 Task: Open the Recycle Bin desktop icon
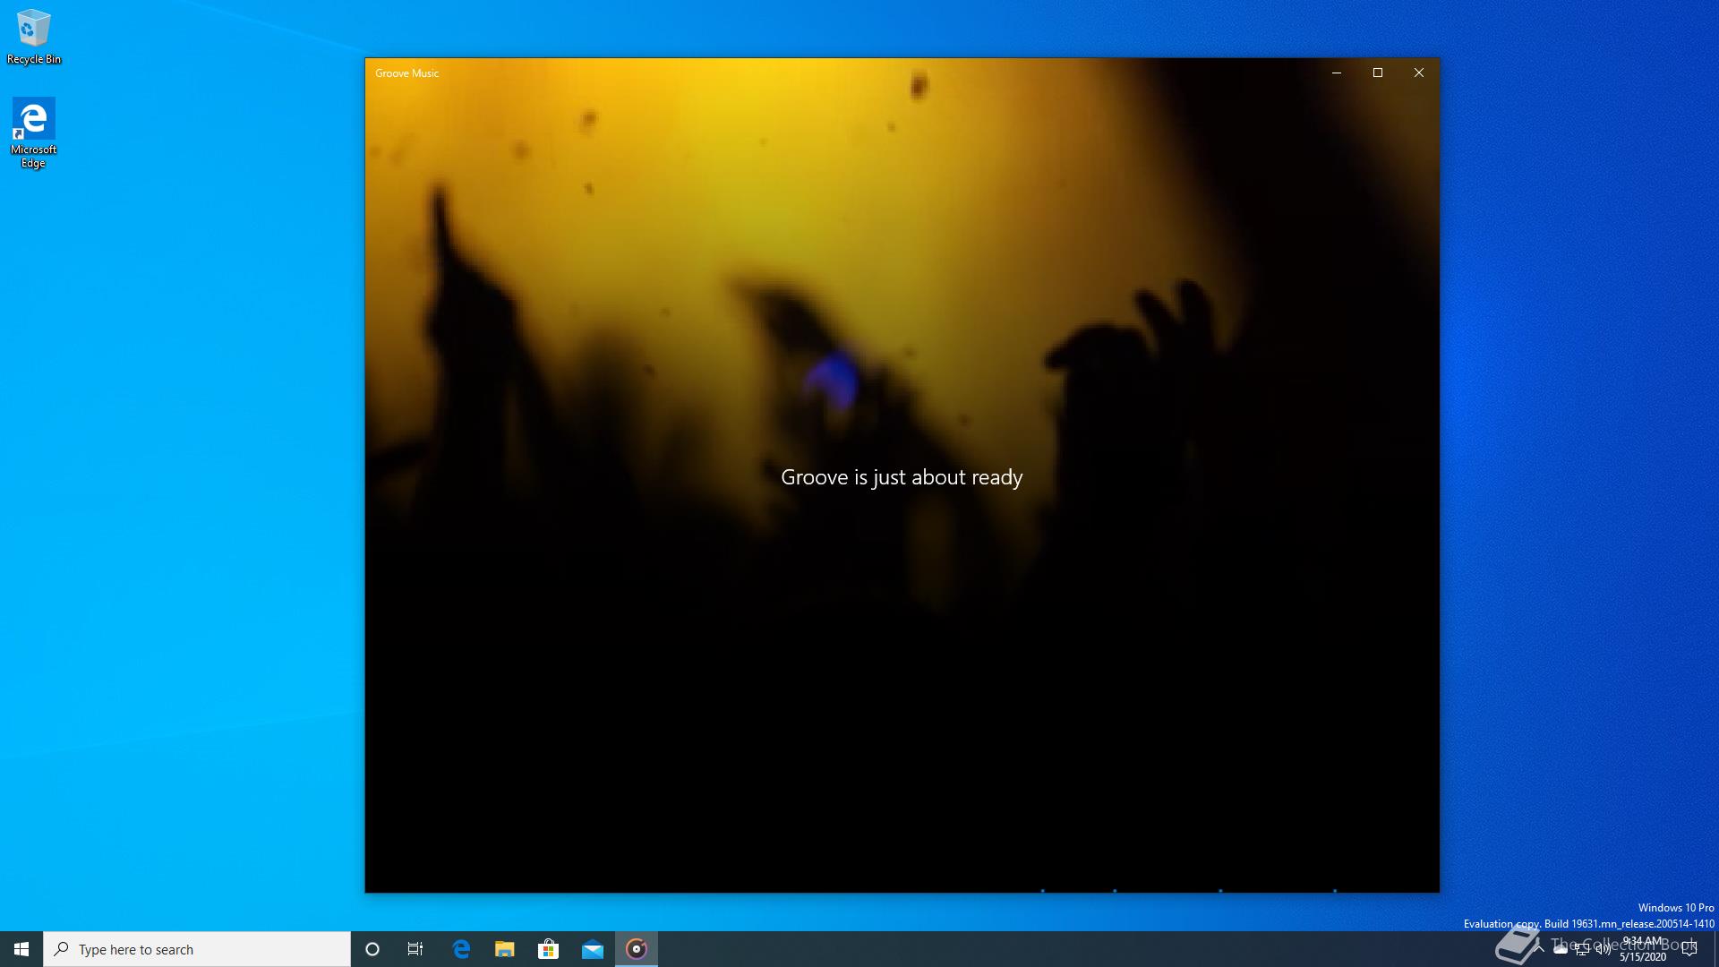34,37
